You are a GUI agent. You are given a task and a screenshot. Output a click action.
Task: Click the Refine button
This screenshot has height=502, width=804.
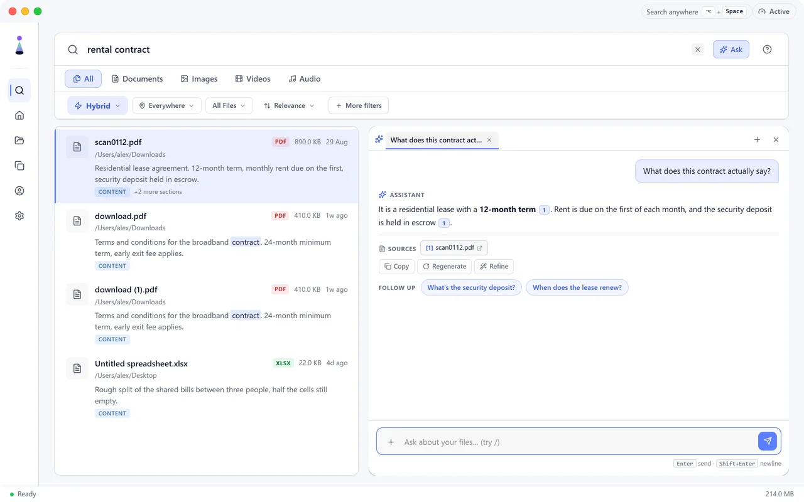pyautogui.click(x=494, y=267)
